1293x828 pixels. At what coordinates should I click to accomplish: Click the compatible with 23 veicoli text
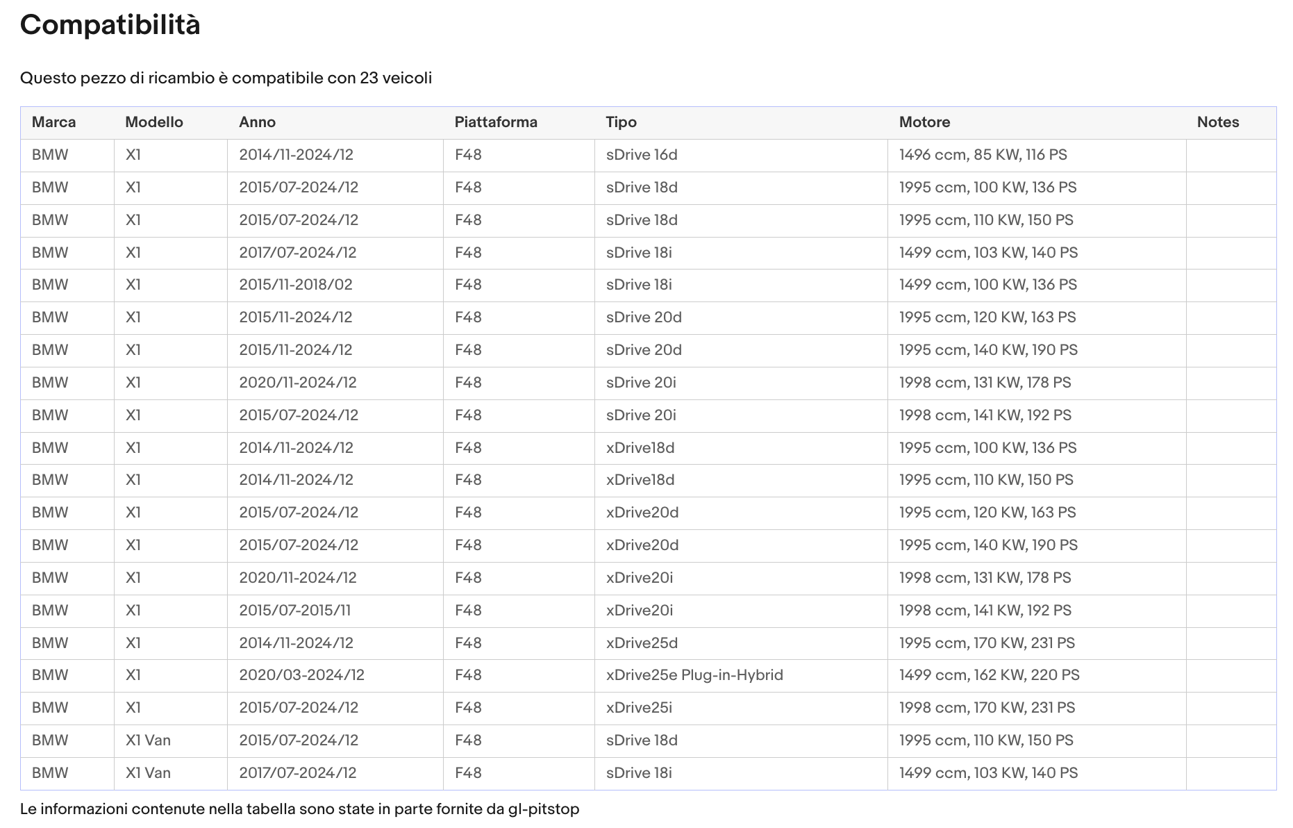226,78
